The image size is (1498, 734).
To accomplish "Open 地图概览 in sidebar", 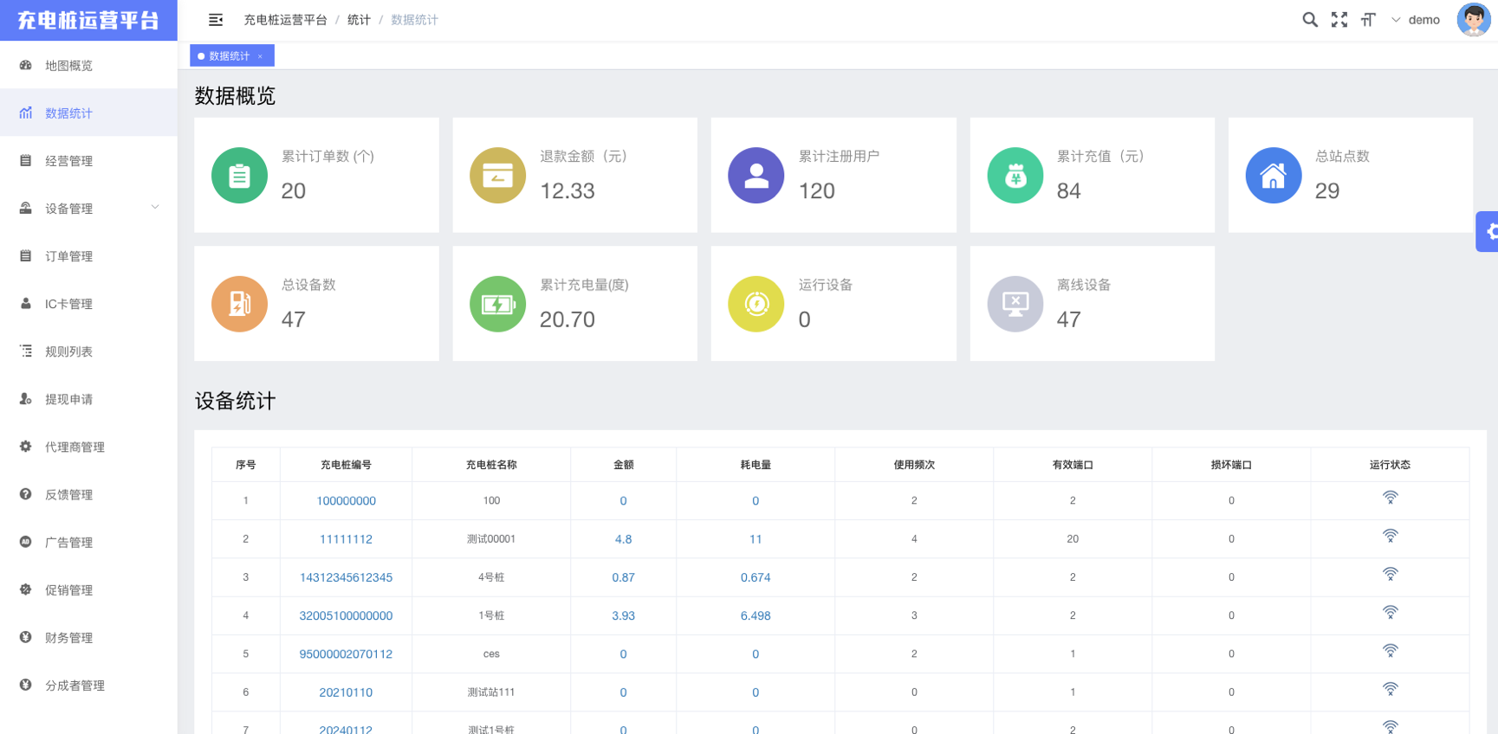I will click(x=88, y=65).
